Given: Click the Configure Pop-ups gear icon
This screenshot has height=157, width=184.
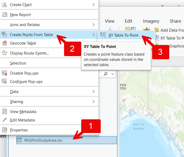Looking at the screenshot, I should click(x=4, y=82).
